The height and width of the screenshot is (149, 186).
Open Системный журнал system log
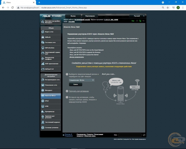pyautogui.click(x=51, y=122)
